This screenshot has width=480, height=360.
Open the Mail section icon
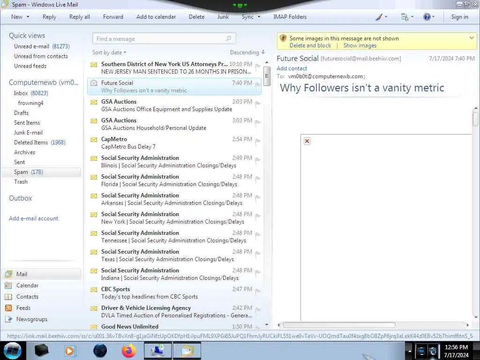pos(8,274)
